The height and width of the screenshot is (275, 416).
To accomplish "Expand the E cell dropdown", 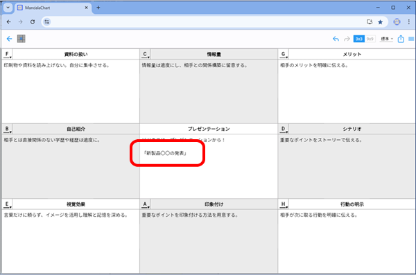I will 8,204.
